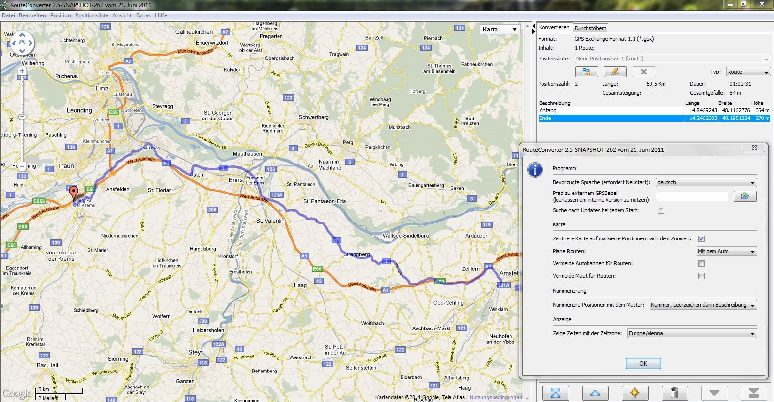This screenshot has height=402, width=774.
Task: Click the OK button in settings dialog
Action: pyautogui.click(x=643, y=364)
